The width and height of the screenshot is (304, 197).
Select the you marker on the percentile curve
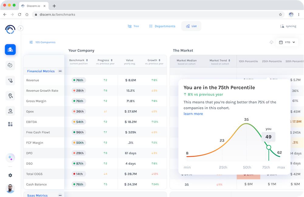268,148
